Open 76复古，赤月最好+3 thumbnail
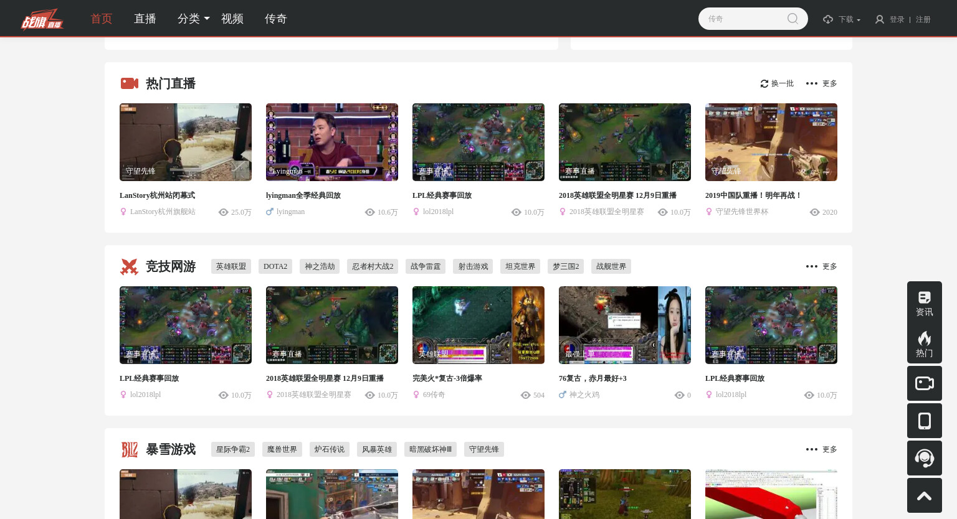This screenshot has height=519, width=957. coord(625,325)
